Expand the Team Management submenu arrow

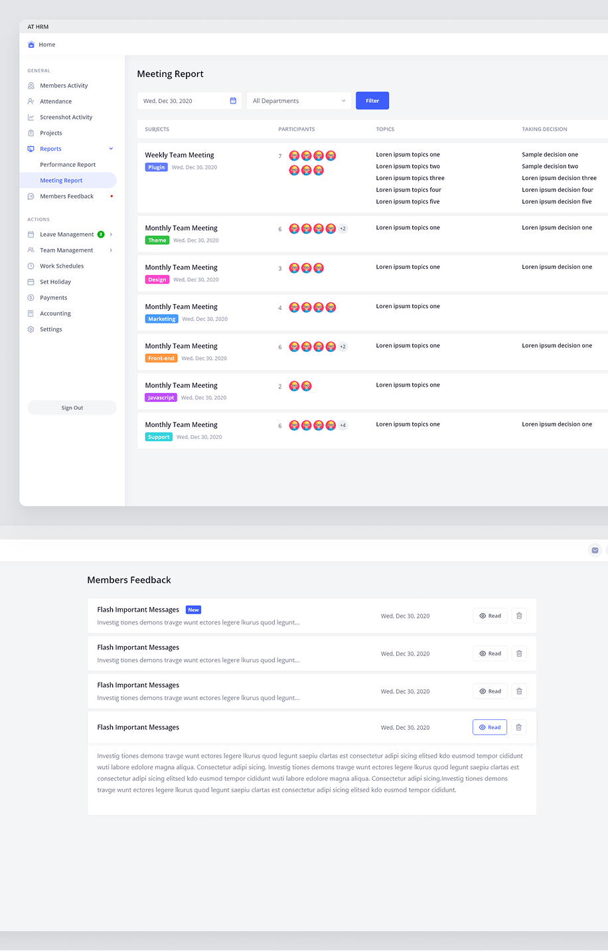tap(111, 250)
